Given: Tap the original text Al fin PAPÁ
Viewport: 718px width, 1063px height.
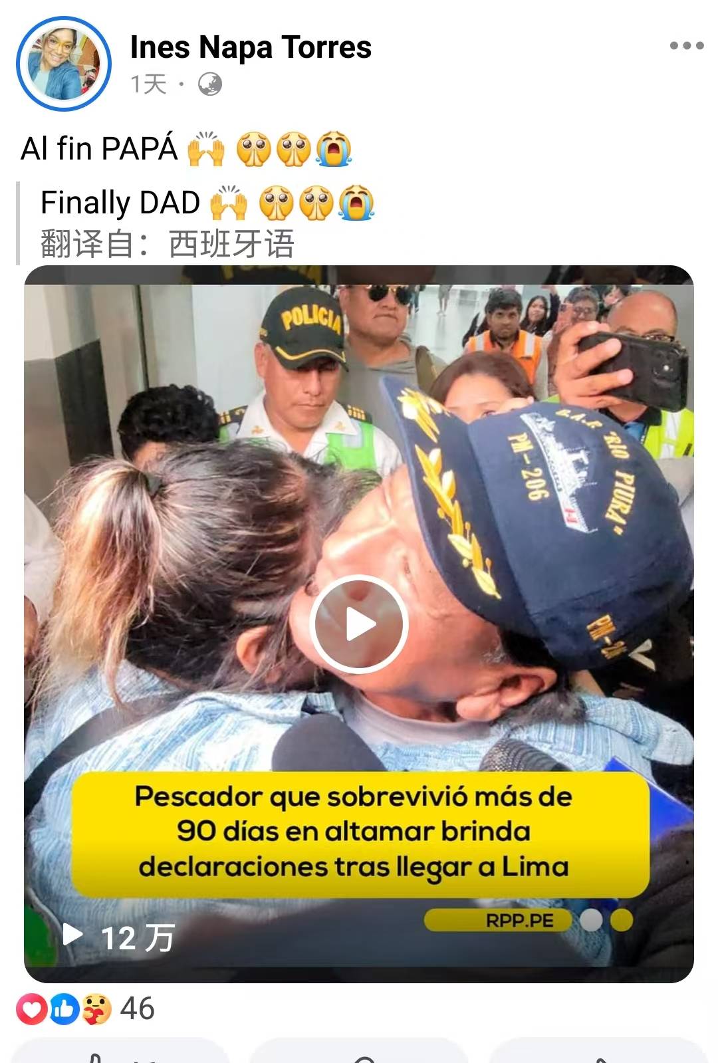Looking at the screenshot, I should pos(100,148).
